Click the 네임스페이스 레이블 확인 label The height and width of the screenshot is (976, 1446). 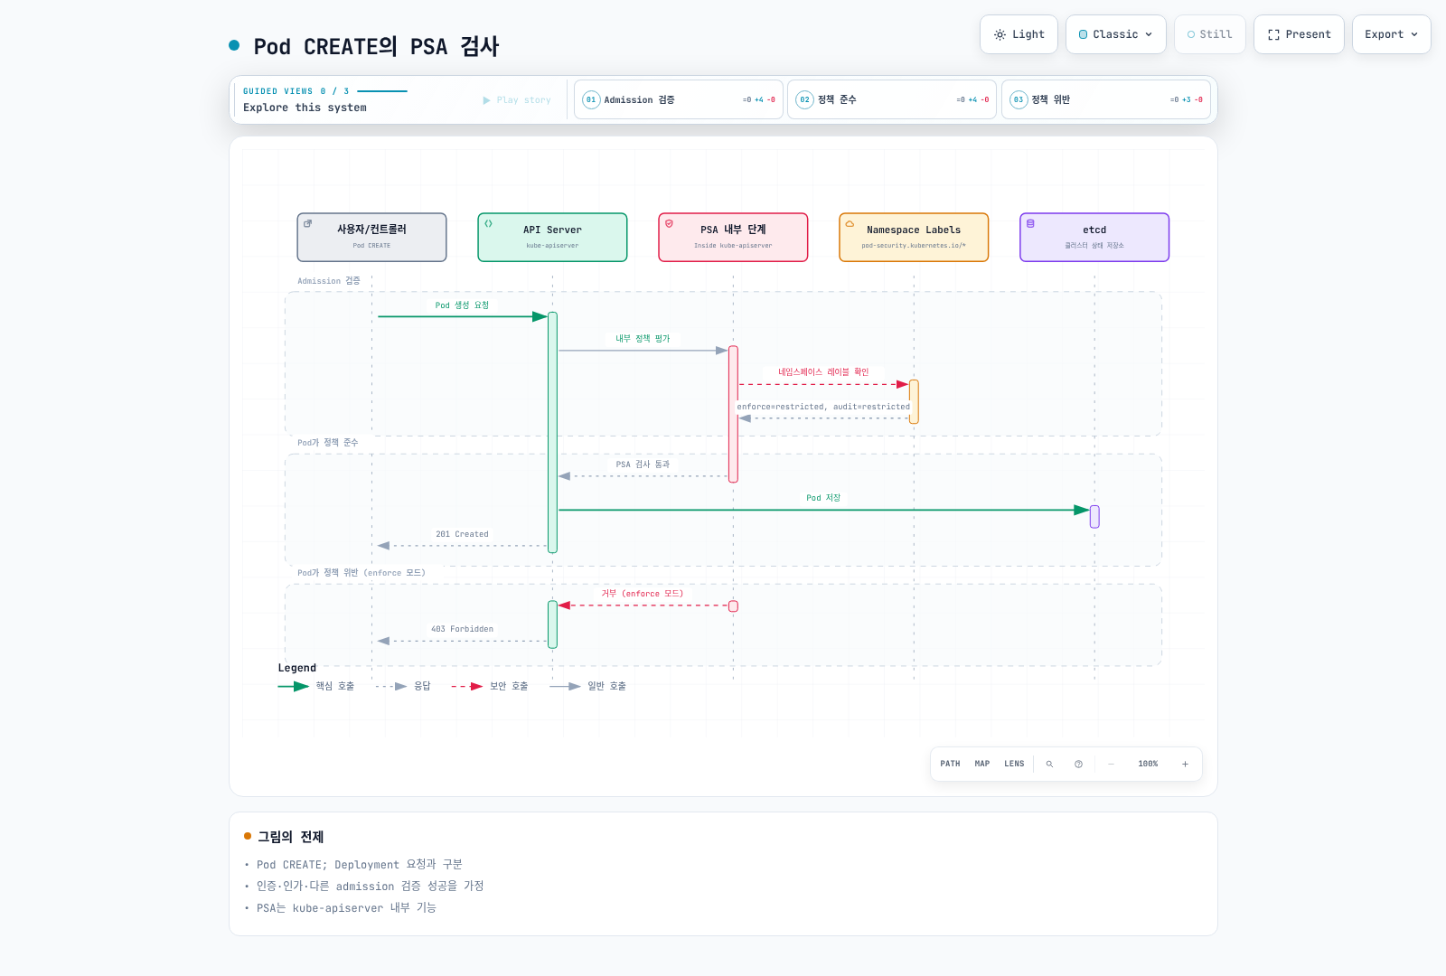[823, 372]
